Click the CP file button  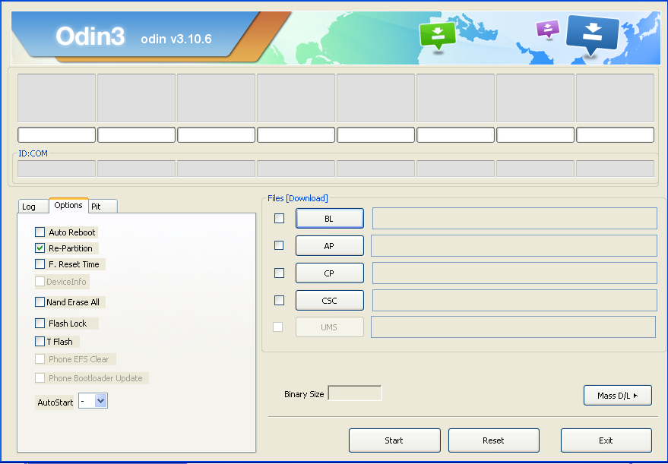330,273
